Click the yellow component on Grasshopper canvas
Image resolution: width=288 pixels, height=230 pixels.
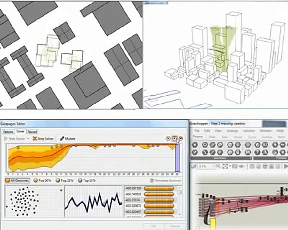click(213, 224)
